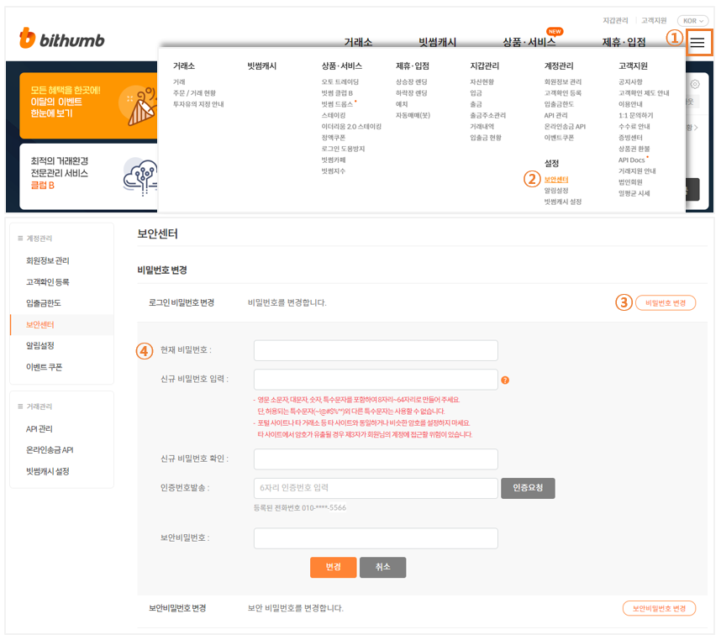Open 빗썸캐시 설정 in the left sidebar
Screen dimensions: 721x640
coord(48,471)
